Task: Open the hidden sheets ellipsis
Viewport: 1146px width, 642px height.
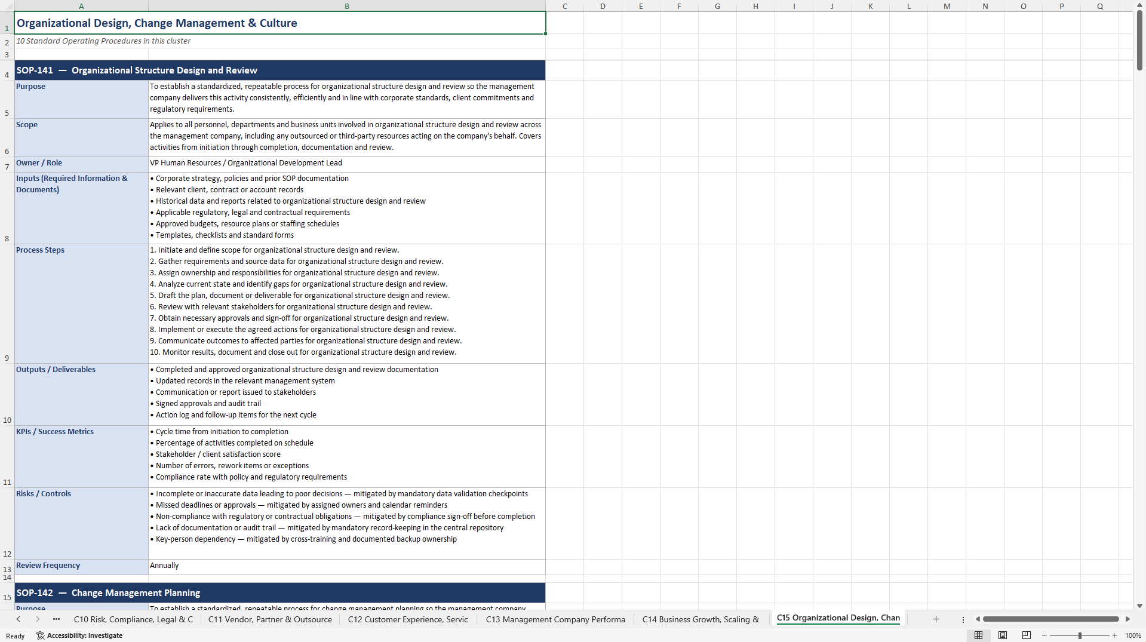Action: coord(57,619)
